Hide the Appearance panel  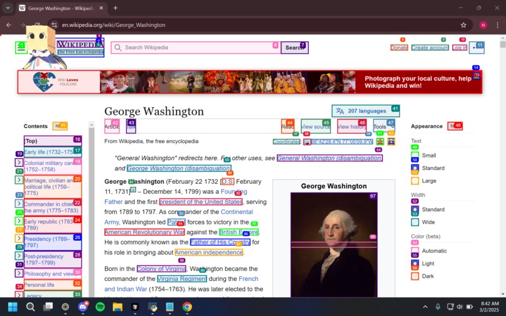(x=455, y=126)
